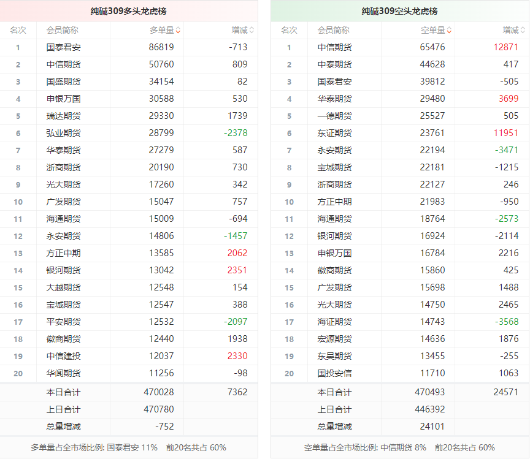
Task: Sort the long table by 增减 arrows
Action: 252,31
